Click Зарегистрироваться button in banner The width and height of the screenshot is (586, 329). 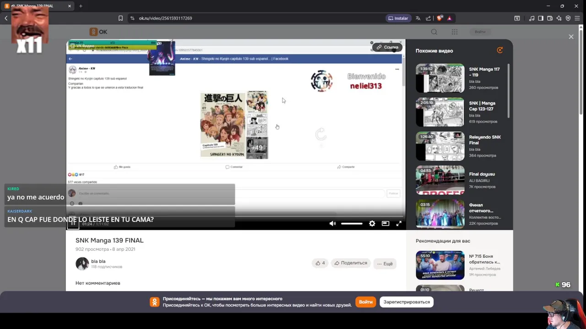[x=407, y=302]
